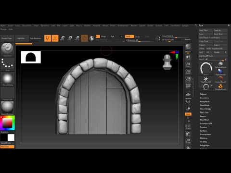Open the Help menu

tap(11, 29)
